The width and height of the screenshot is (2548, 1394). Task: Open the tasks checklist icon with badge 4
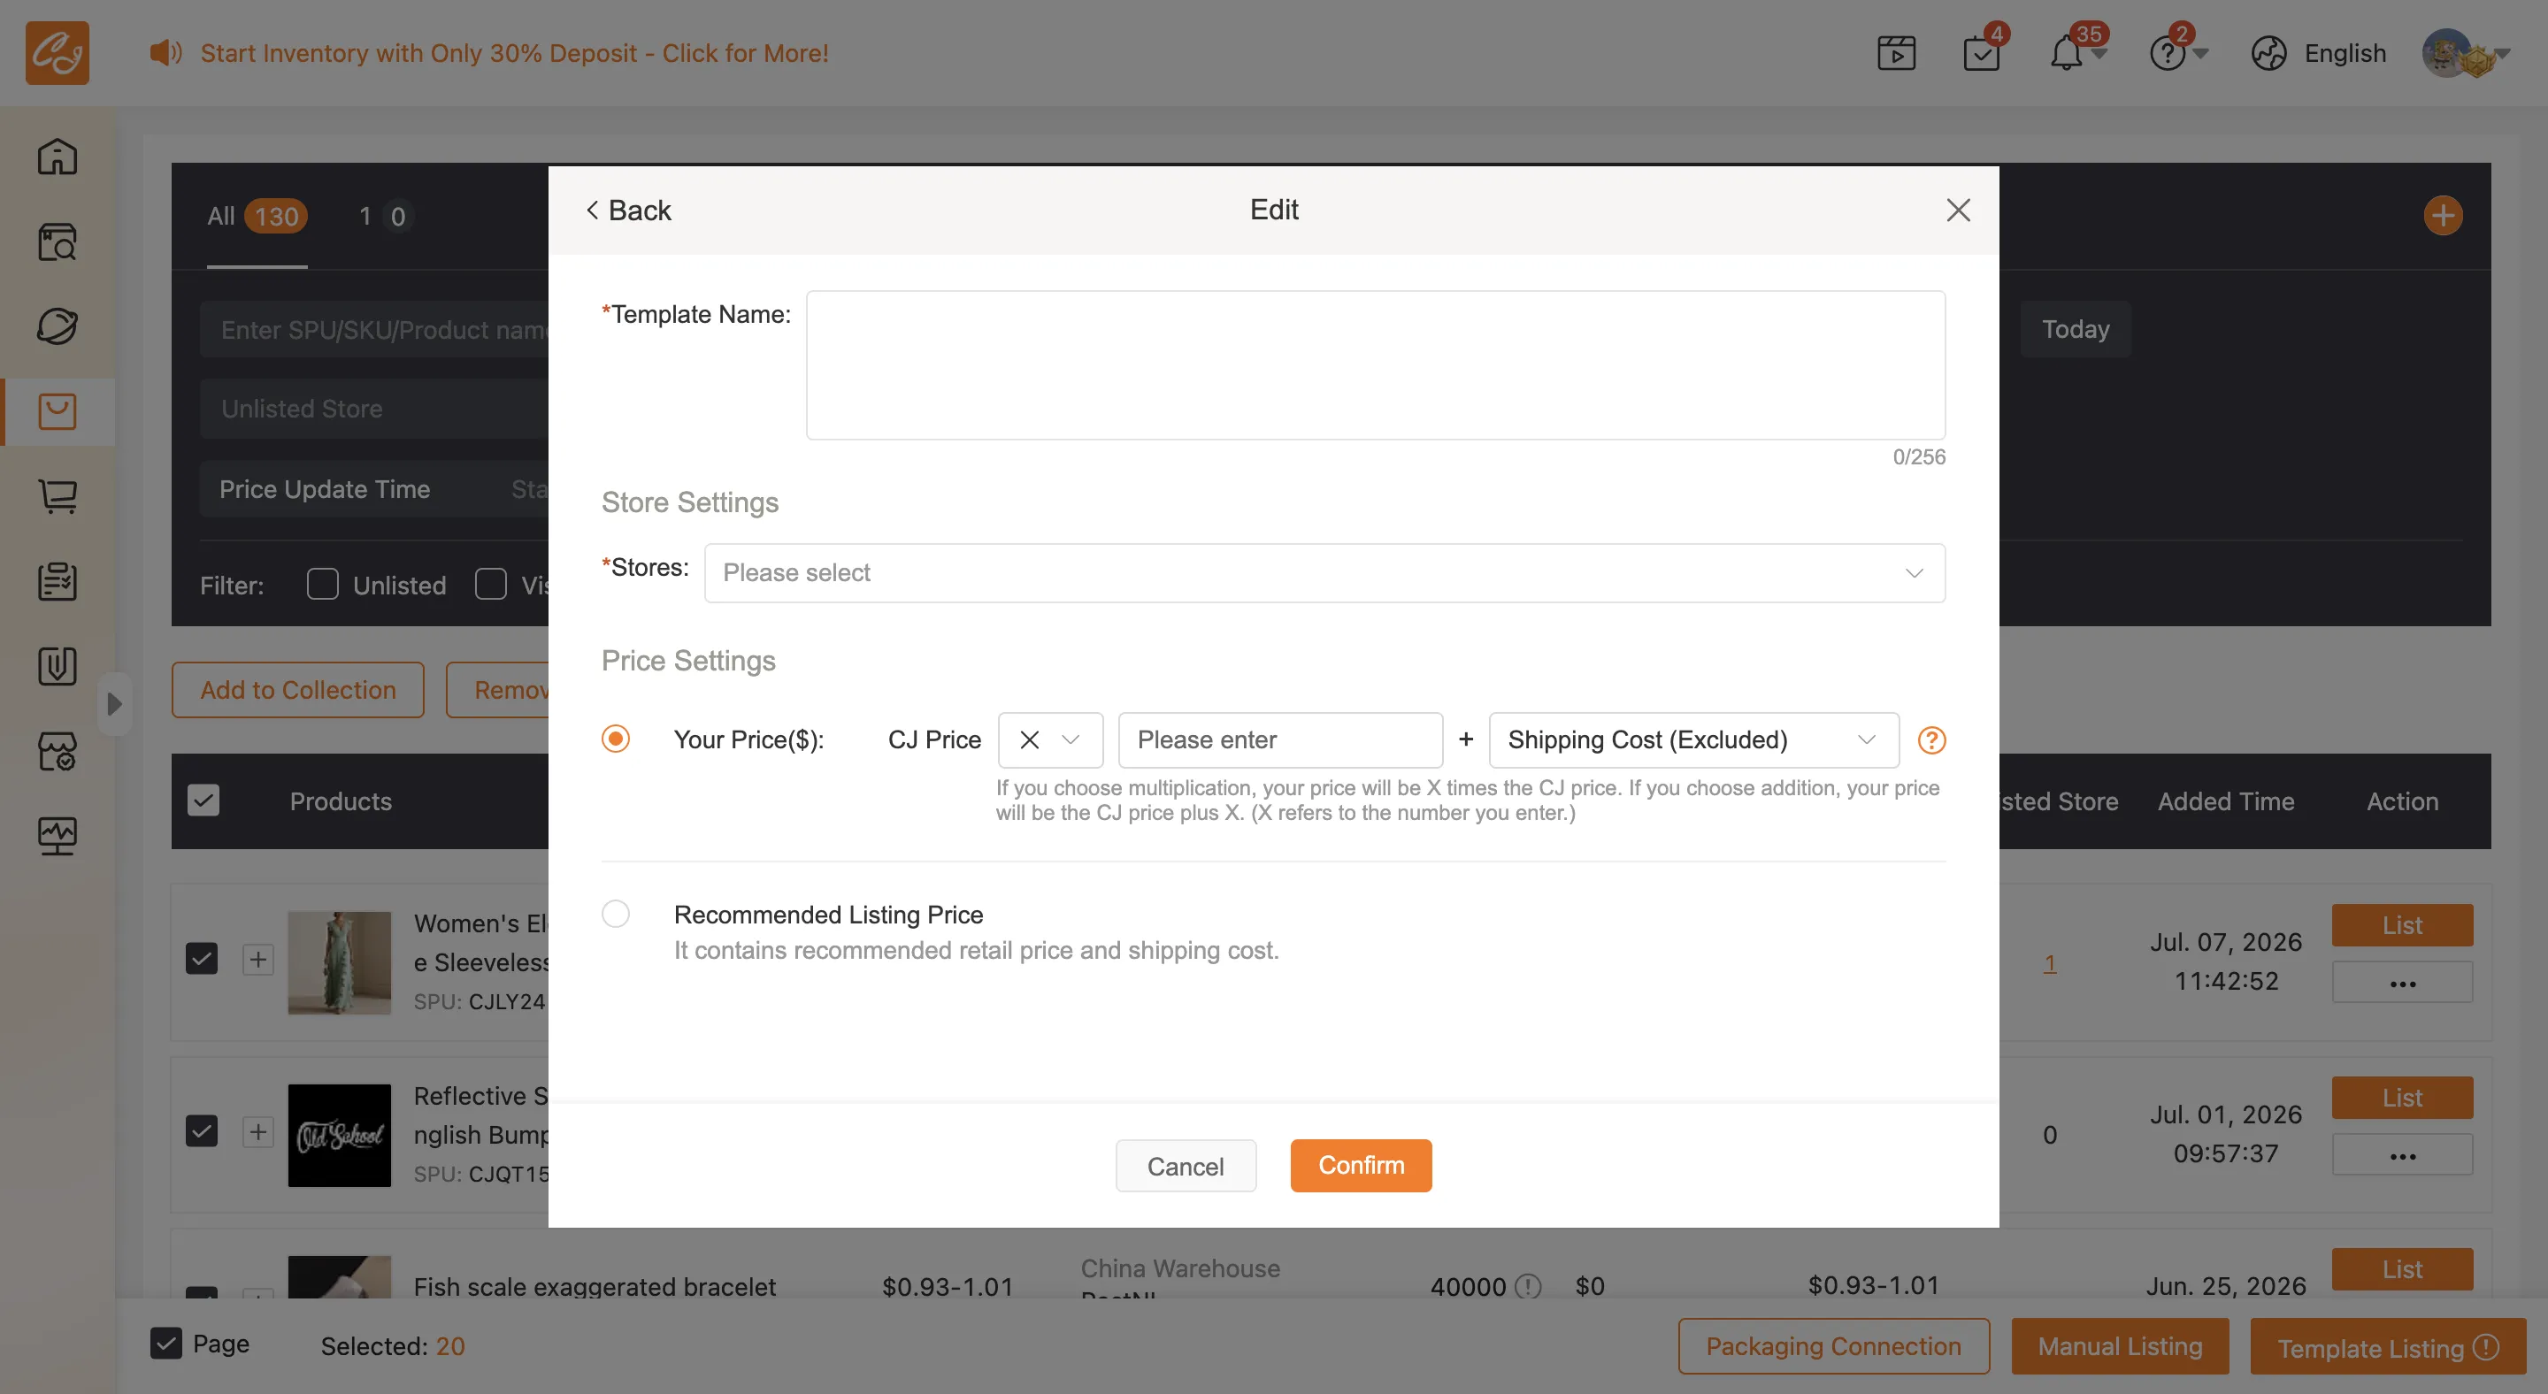coord(1981,53)
